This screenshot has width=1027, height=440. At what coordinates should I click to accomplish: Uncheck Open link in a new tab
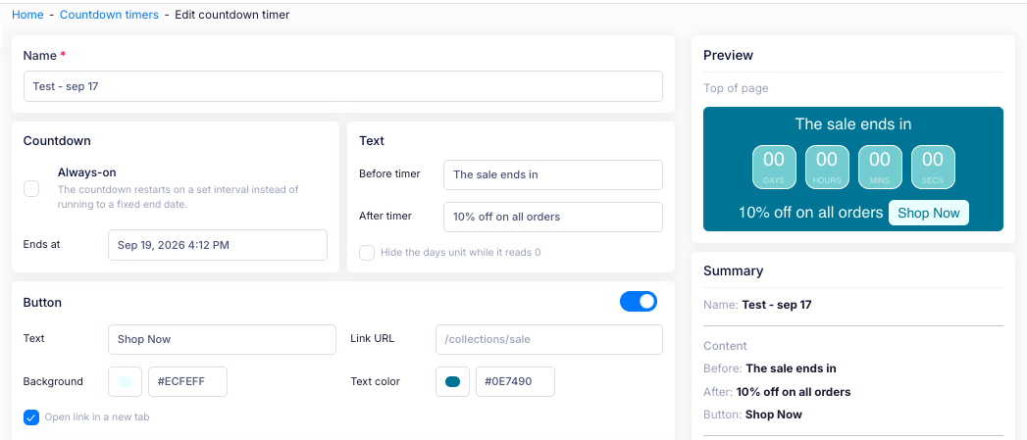tap(31, 417)
